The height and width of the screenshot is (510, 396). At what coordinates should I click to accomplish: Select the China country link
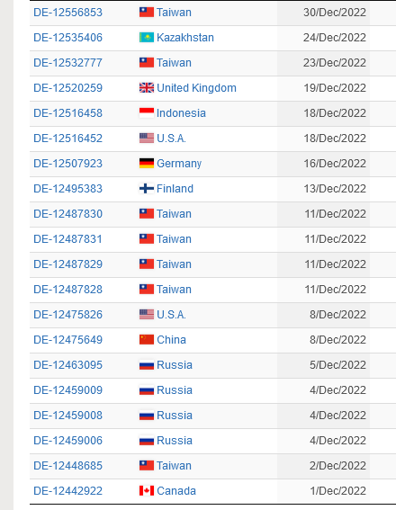[172, 340]
